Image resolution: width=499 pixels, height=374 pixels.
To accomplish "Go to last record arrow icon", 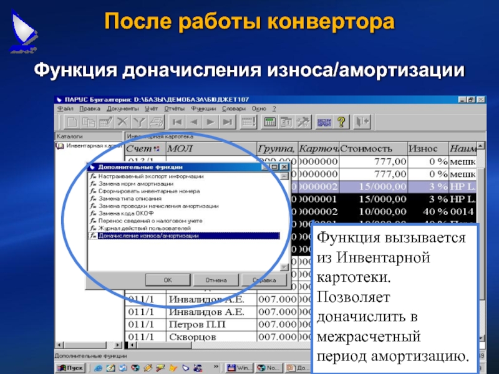I will pyautogui.click(x=228, y=122).
